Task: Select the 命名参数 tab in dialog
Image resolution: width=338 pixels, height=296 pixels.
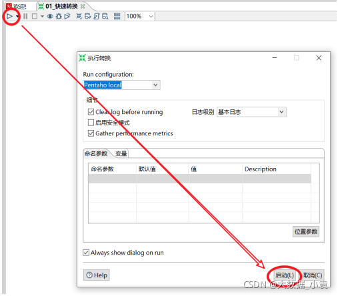Action: pos(96,153)
